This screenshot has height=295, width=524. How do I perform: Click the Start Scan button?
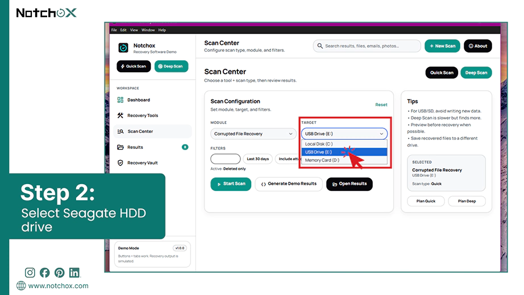pyautogui.click(x=231, y=184)
